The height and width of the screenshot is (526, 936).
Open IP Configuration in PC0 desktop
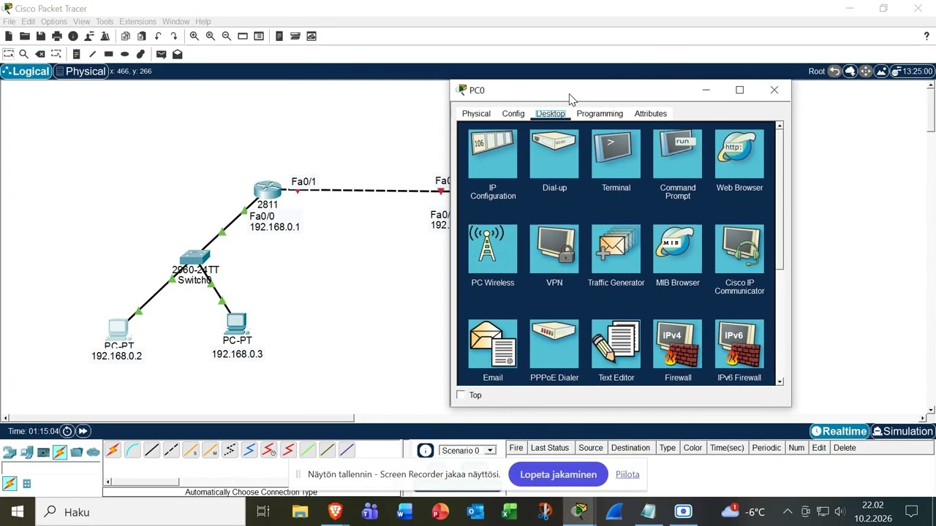[493, 165]
